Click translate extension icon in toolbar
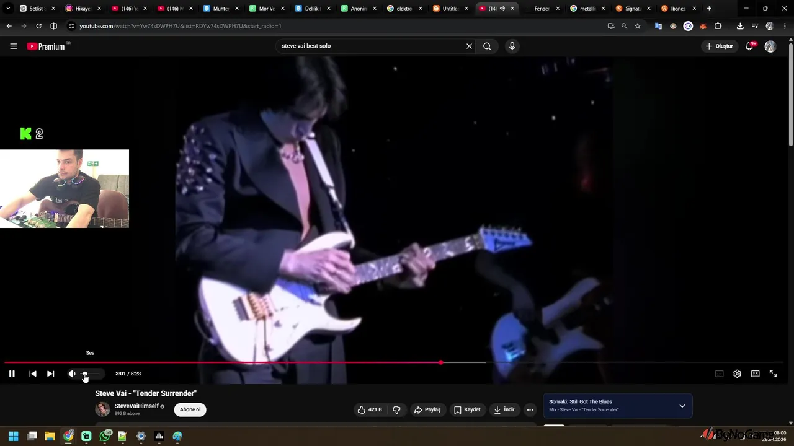 [658, 26]
